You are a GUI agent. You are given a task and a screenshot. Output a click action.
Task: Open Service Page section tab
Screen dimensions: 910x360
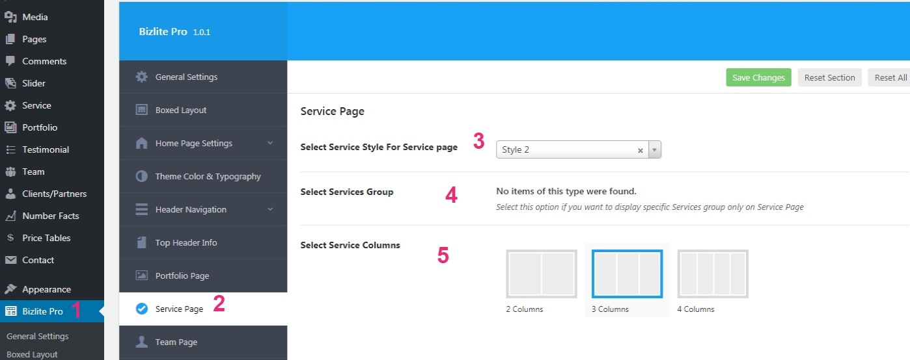tap(203, 309)
